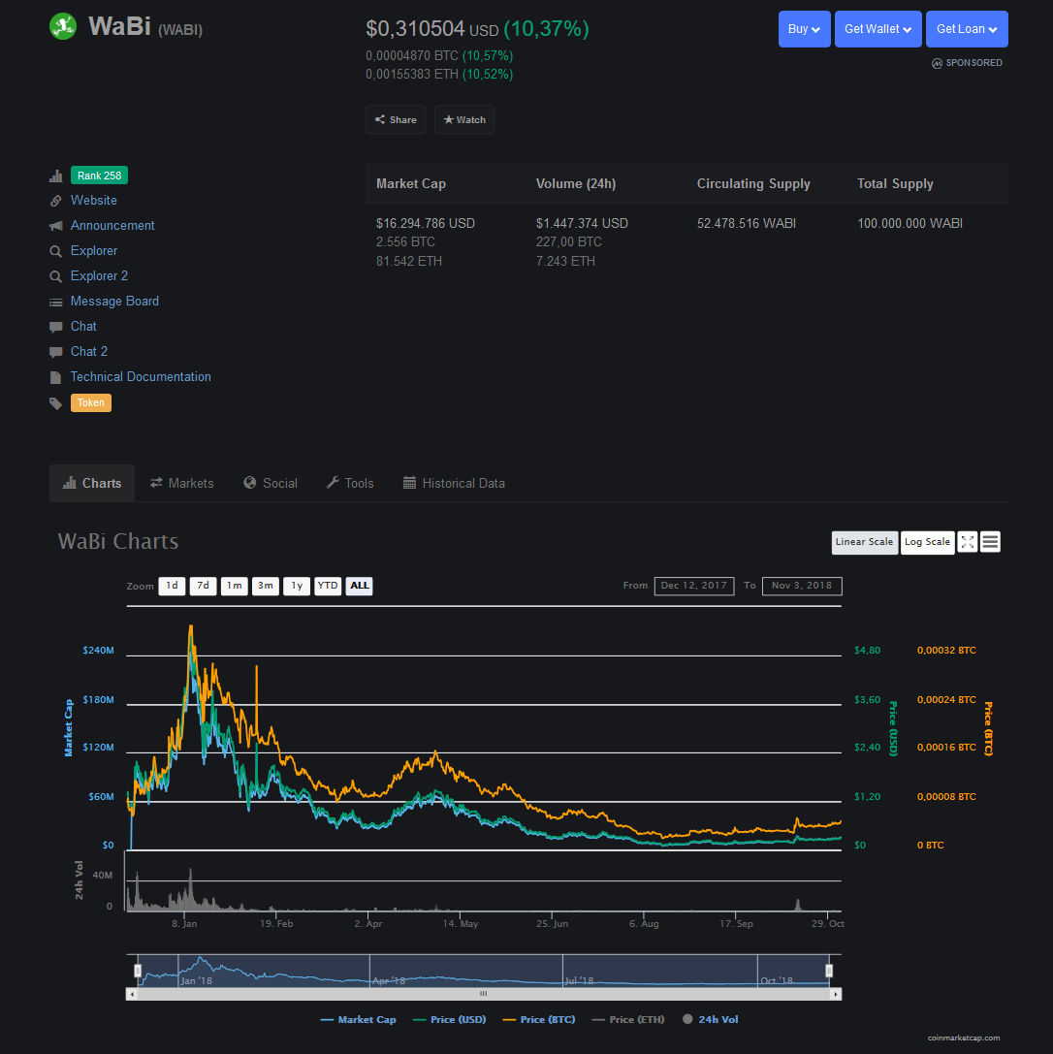Image resolution: width=1053 pixels, height=1054 pixels.
Task: Click right handle of chart range navigator
Action: pyautogui.click(x=829, y=971)
